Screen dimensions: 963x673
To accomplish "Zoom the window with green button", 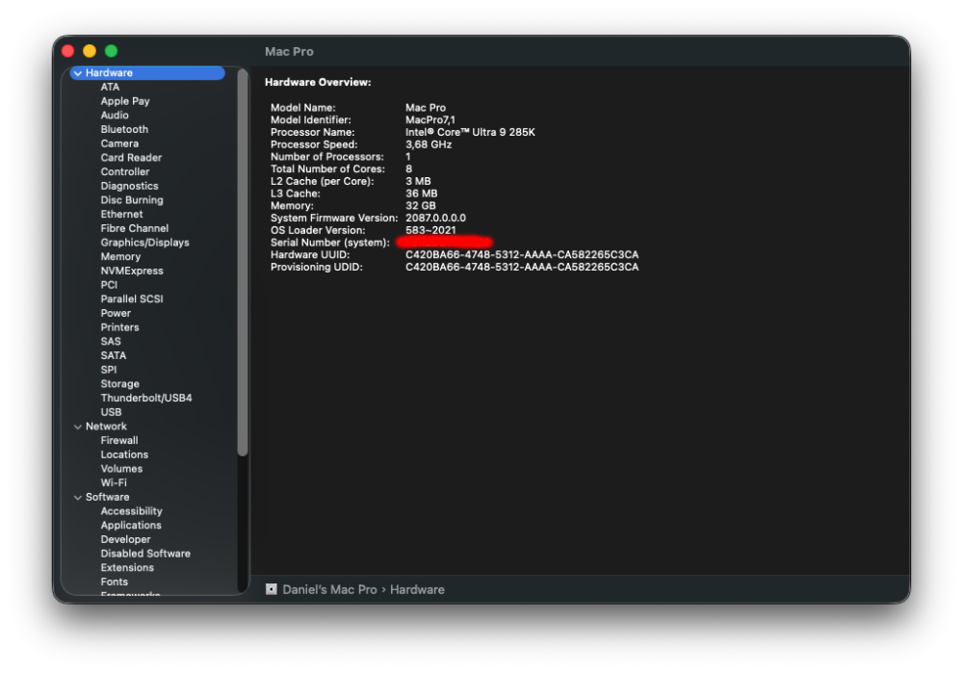I will tap(111, 51).
